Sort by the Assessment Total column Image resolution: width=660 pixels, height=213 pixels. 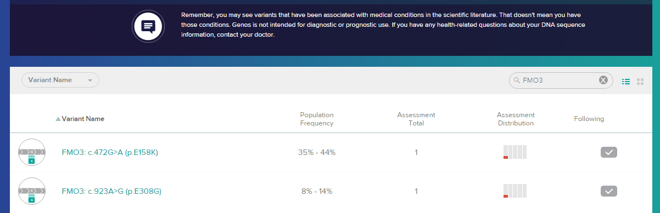(416, 119)
